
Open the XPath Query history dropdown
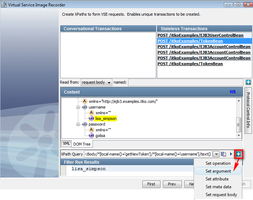[x=216, y=154]
